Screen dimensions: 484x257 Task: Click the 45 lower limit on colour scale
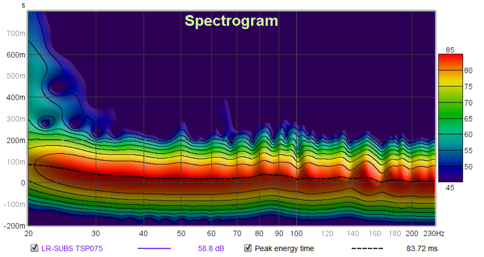coord(450,187)
